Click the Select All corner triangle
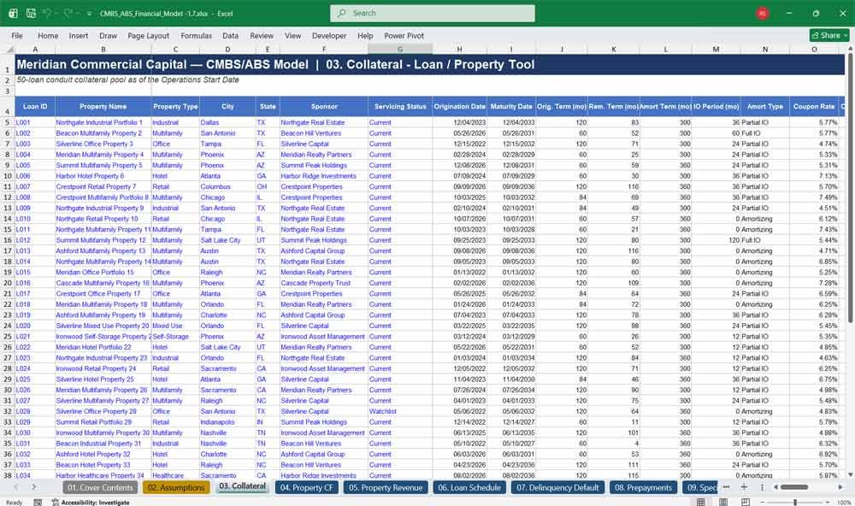The image size is (855, 506). 9,49
